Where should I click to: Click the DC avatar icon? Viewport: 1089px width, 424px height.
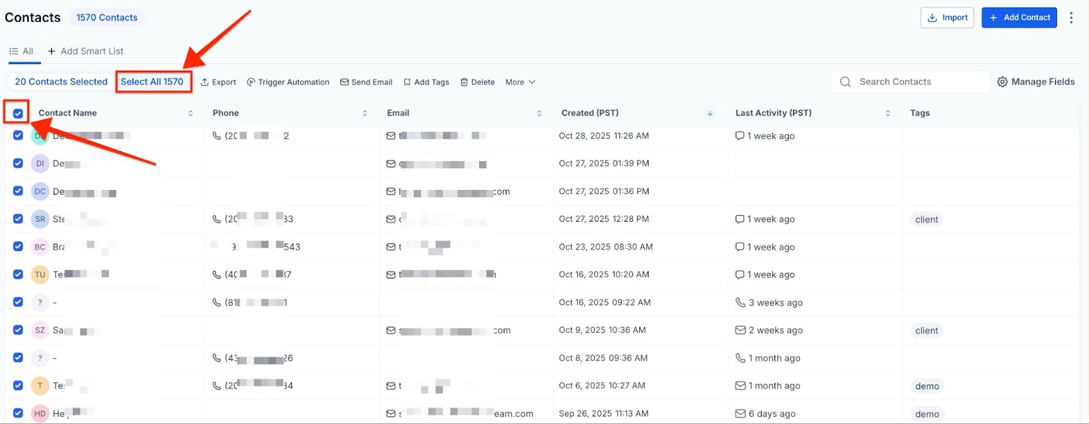(x=40, y=191)
